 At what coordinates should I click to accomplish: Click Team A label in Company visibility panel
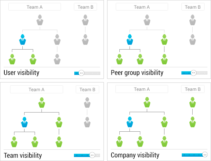point(142,89)
